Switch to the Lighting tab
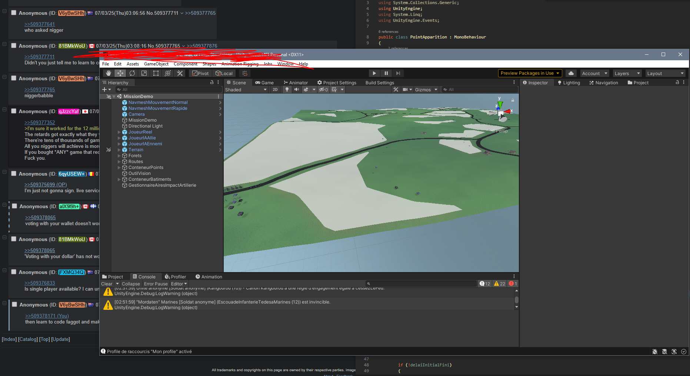This screenshot has height=376, width=690. point(569,83)
